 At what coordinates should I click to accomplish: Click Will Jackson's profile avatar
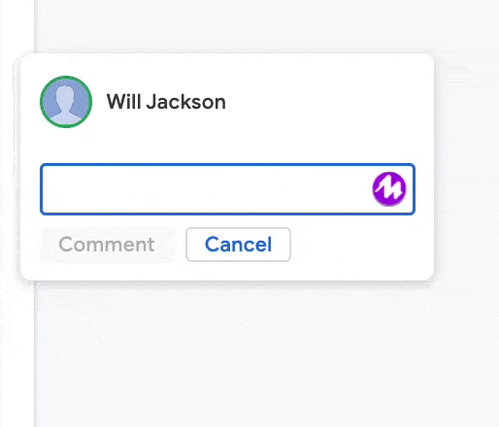[66, 102]
